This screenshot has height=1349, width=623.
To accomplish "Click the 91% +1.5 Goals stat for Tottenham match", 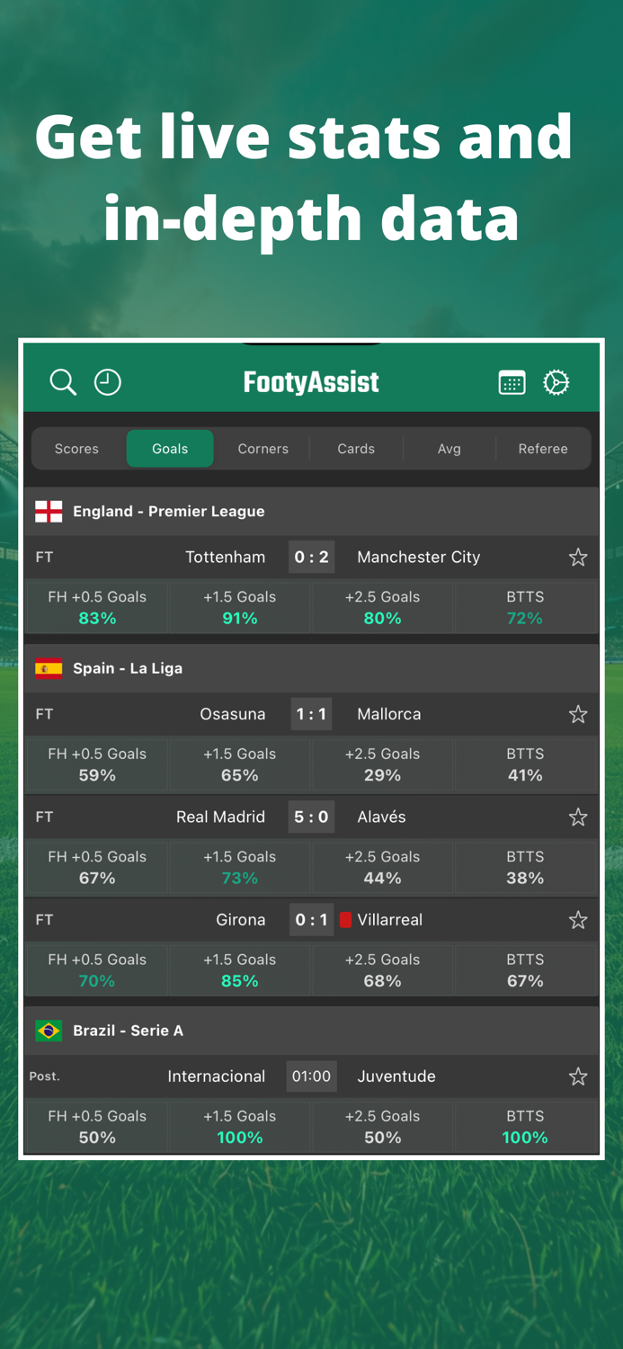I will pos(239,607).
